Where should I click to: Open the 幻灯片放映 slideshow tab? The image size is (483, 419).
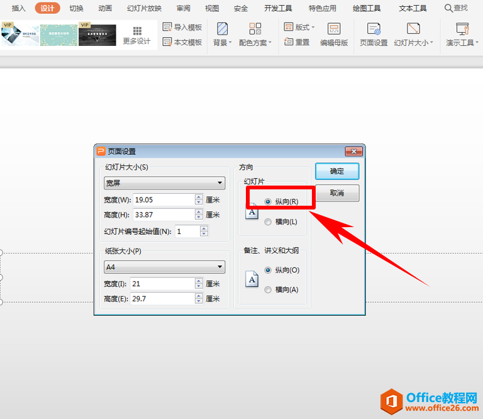[x=144, y=8]
